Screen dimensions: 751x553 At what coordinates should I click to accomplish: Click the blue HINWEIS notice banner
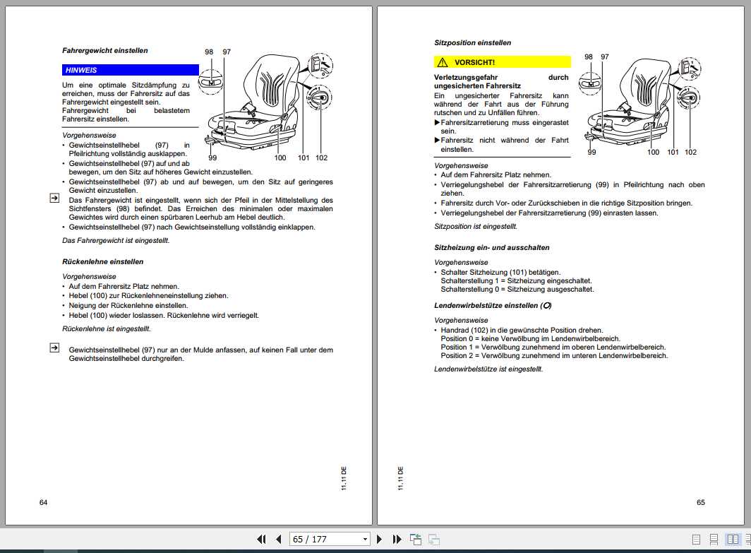[131, 70]
